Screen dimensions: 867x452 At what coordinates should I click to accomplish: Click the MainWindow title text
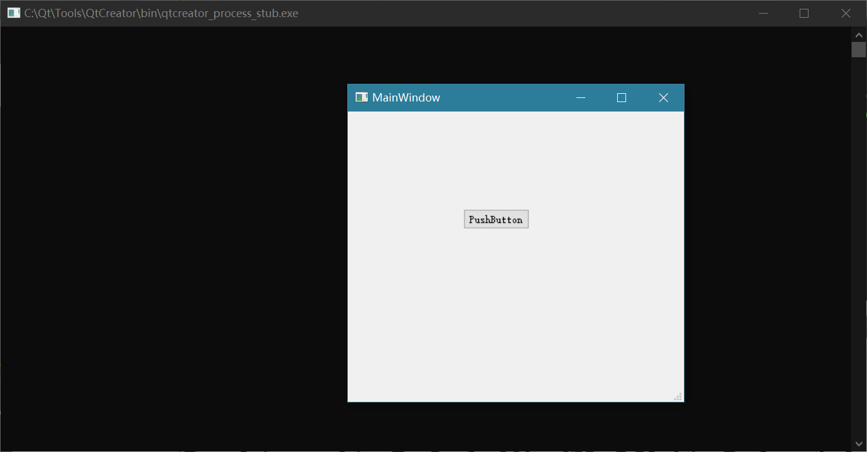click(x=406, y=98)
